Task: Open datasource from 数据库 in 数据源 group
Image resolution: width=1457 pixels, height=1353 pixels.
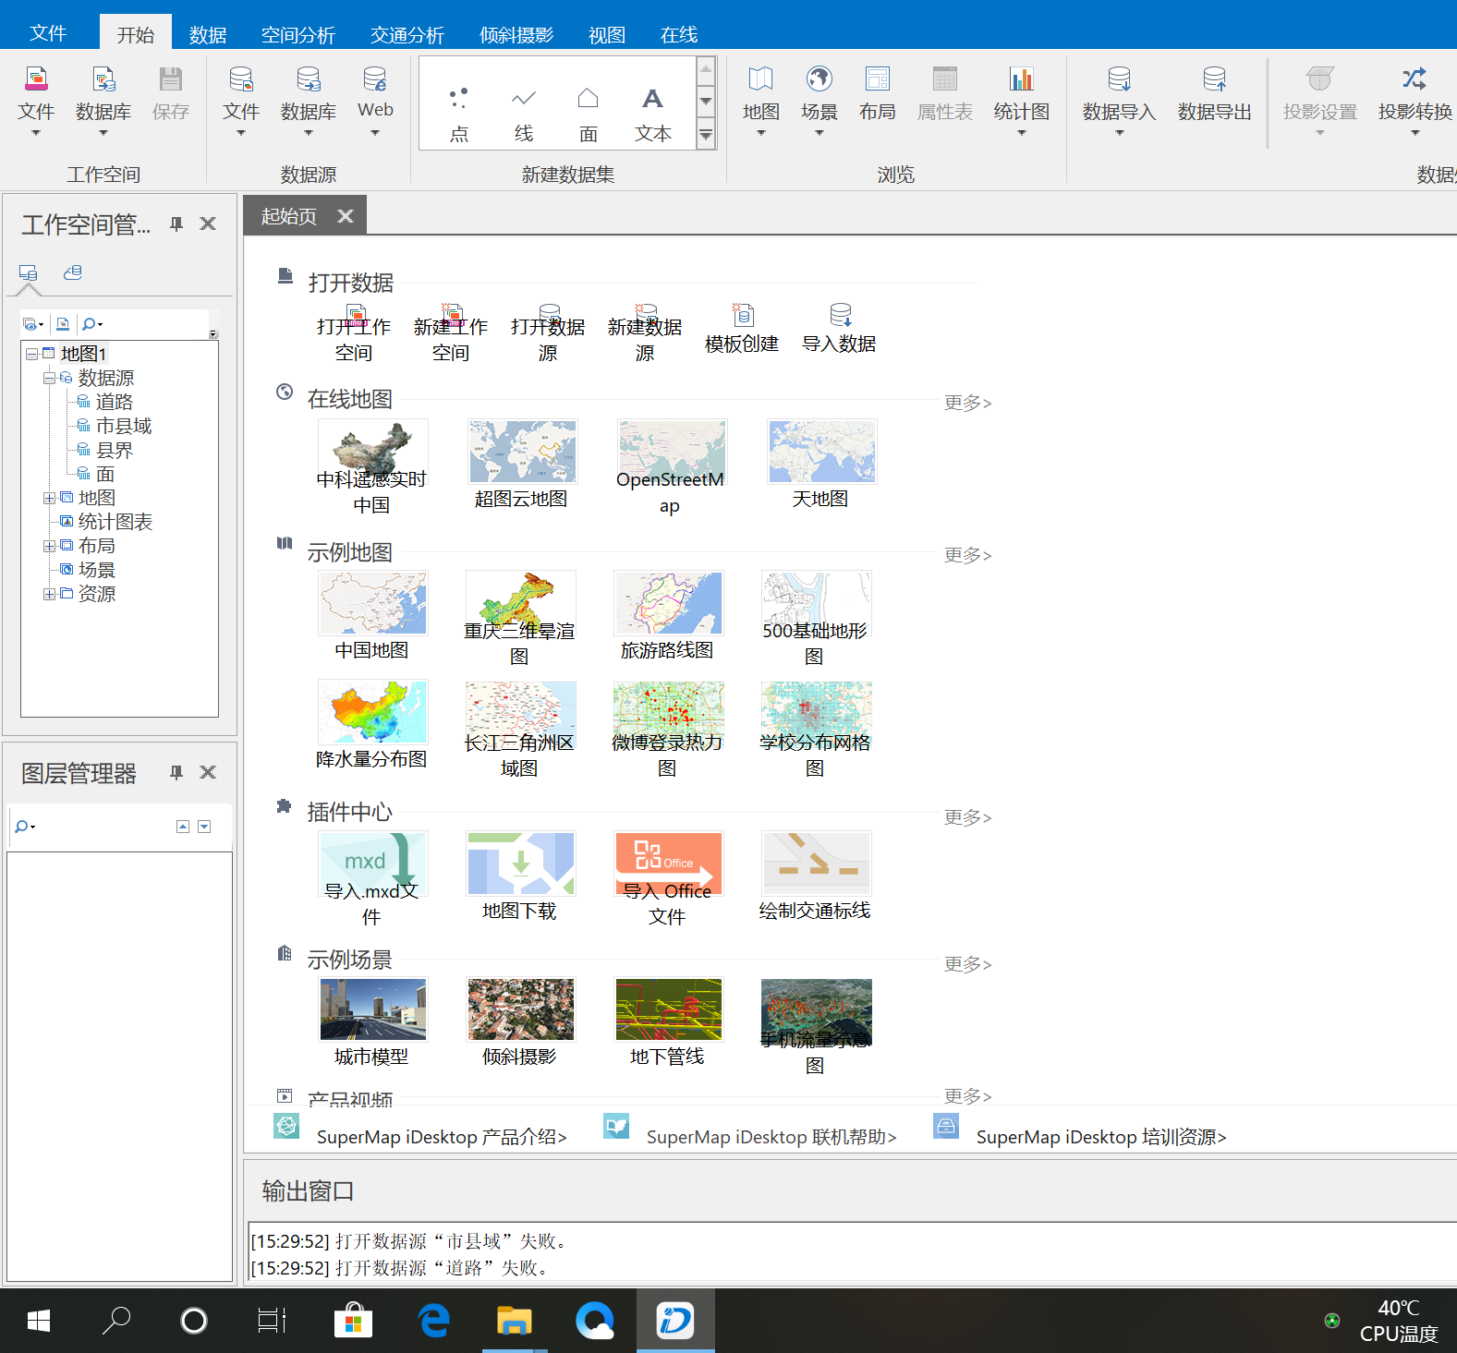Action: (x=309, y=100)
